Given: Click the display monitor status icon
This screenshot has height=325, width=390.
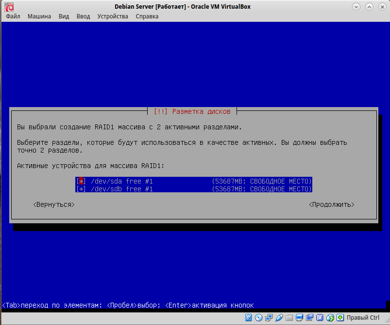Looking at the screenshot, I should [x=299, y=318].
